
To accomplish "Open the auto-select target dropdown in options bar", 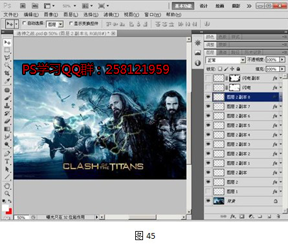I will (55, 24).
